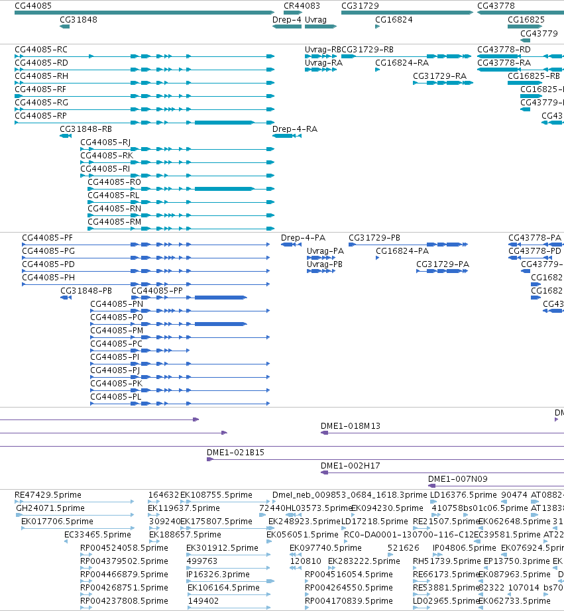
Task: Open the Dmel_neb_009853_0684_1618.3prime label
Action: pyautogui.click(x=350, y=495)
